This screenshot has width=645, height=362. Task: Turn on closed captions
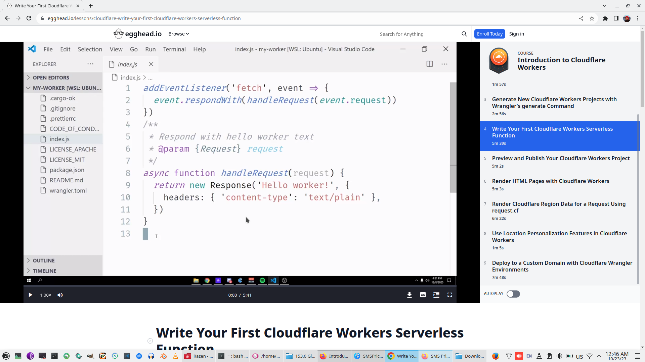[x=423, y=295]
